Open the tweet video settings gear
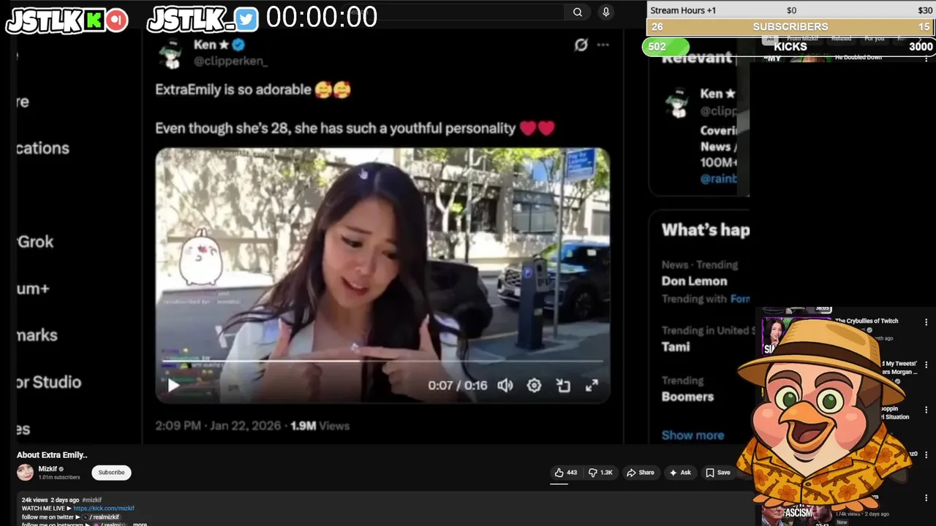 coord(535,386)
